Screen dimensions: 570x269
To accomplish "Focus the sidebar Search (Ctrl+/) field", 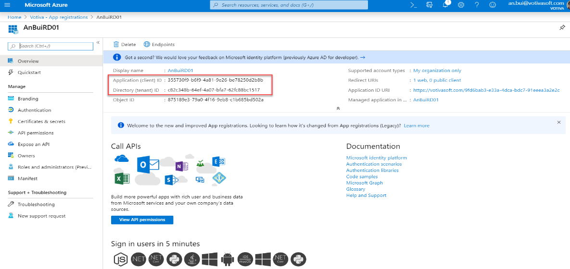I will pos(51,46).
